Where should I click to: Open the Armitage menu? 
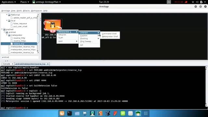pyautogui.click(x=6, y=11)
